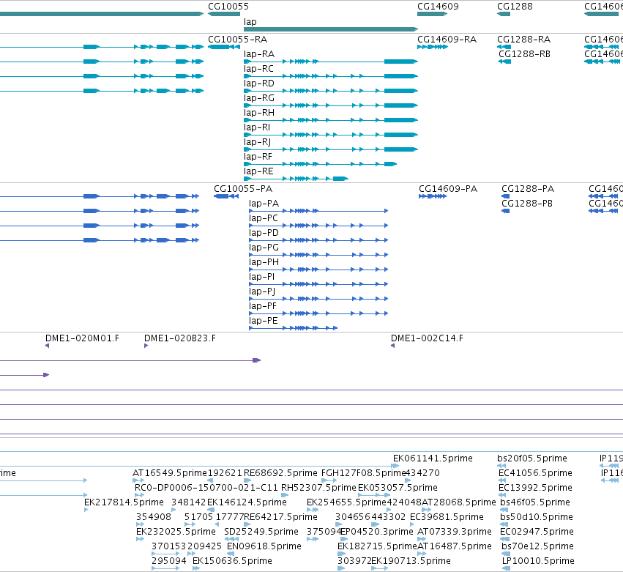623x572 pixels.
Task: Open the CG1288-PA protein label
Action: point(528,189)
